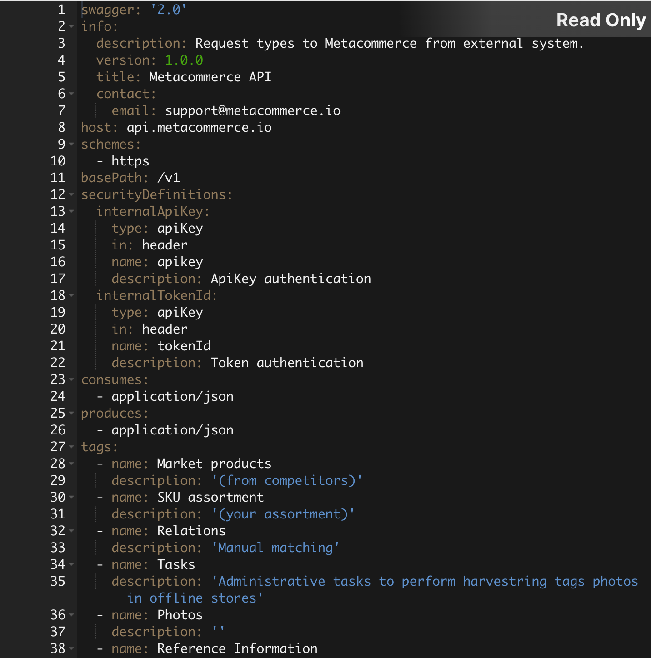The width and height of the screenshot is (651, 658).
Task: Click the title 'Metacommerce API'
Action: [x=210, y=77]
